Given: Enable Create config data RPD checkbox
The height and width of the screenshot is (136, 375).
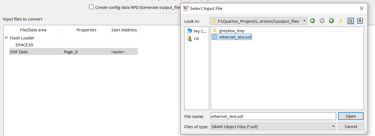Looking at the screenshot, I should point(91,7).
